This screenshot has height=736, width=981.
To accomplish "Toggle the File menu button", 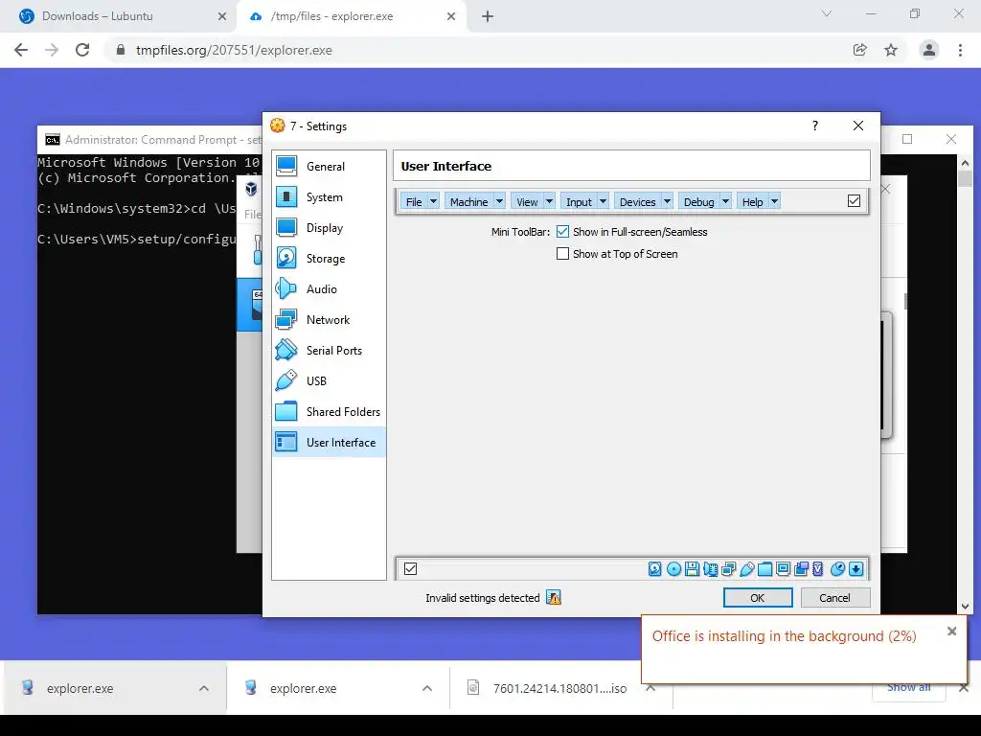I will [x=414, y=201].
